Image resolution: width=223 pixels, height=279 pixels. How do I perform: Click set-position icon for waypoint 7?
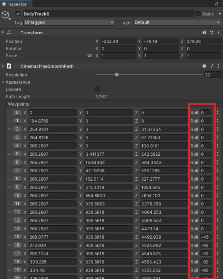(x=217, y=170)
